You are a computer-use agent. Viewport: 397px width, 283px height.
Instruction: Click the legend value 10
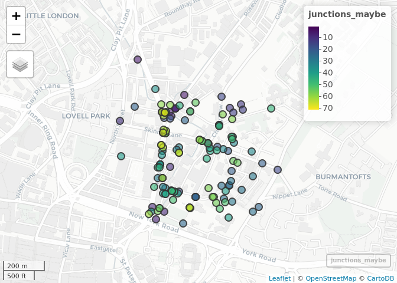328,37
